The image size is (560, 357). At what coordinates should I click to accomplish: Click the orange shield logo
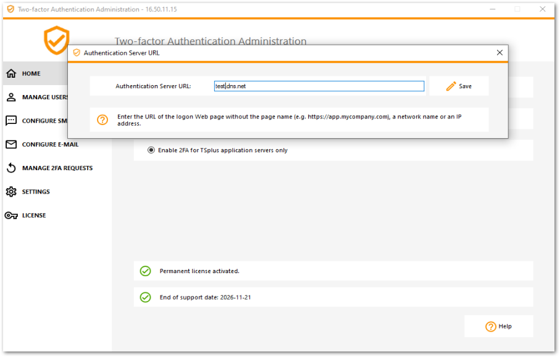point(56,39)
